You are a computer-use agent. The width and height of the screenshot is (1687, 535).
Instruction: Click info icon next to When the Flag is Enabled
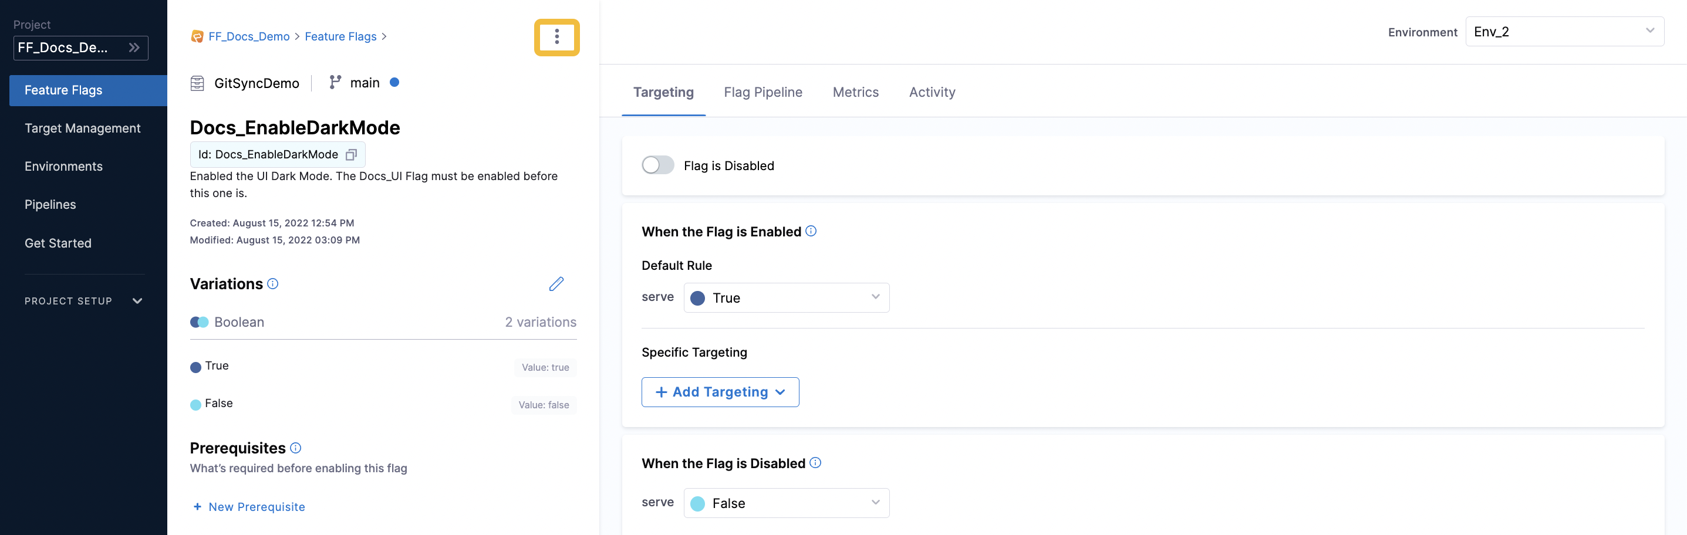[x=811, y=231]
